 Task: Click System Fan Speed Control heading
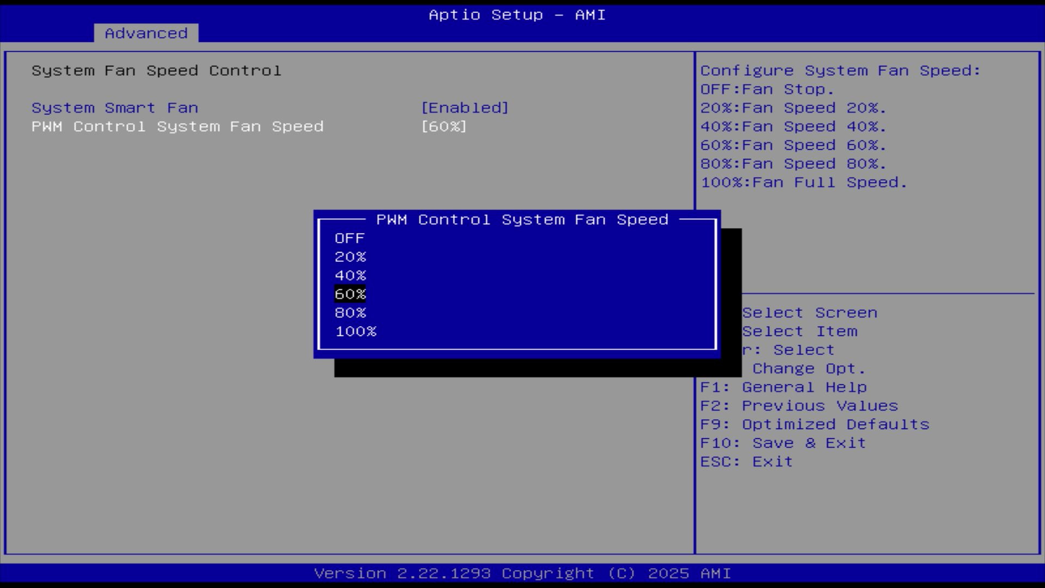(x=156, y=71)
